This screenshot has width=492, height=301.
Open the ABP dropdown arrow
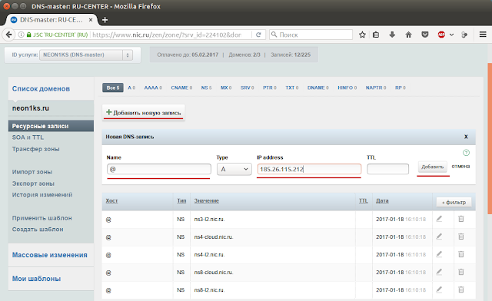click(451, 35)
